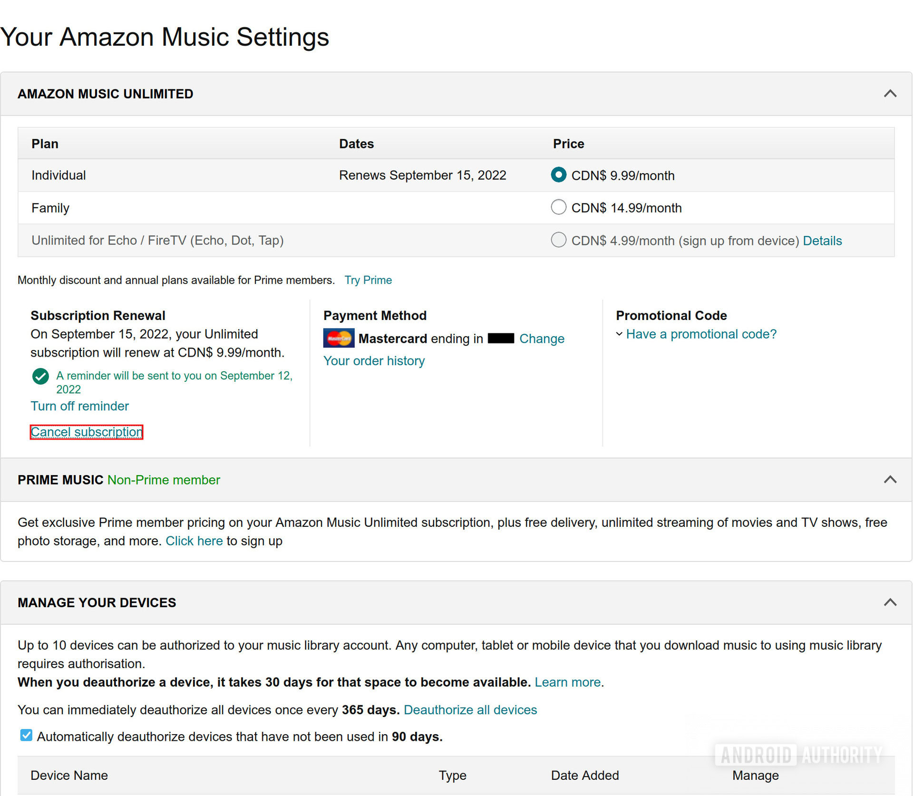
Task: Expand the promotional code entry
Action: pyautogui.click(x=700, y=334)
